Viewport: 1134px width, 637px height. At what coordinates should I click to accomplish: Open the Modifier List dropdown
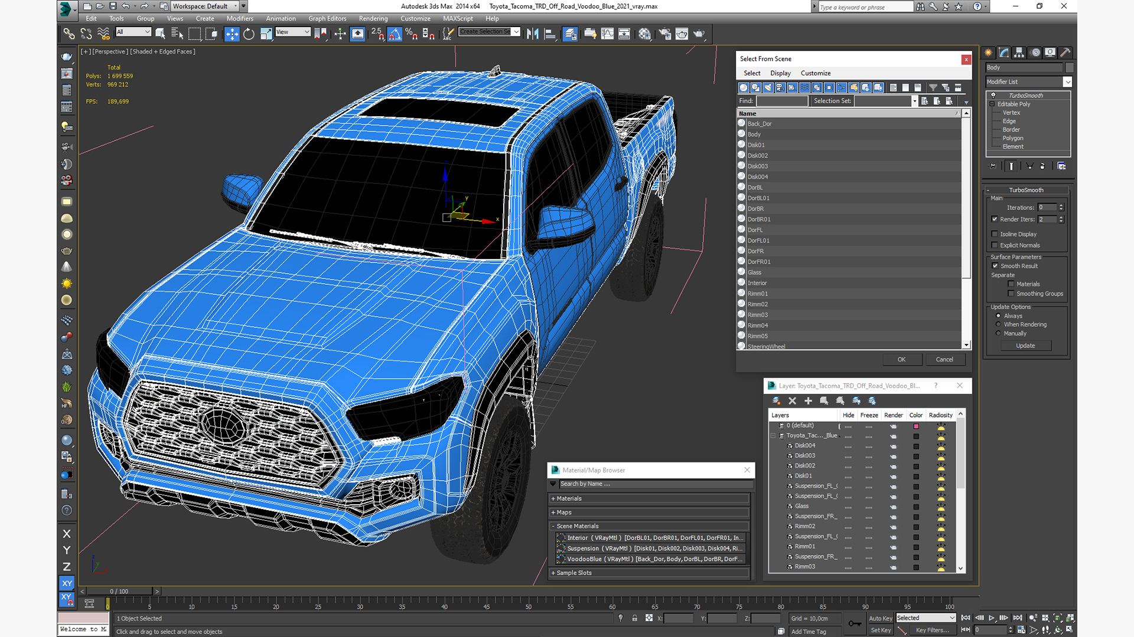click(1067, 82)
